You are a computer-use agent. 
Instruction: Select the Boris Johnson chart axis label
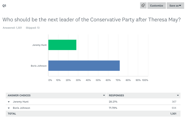(39, 66)
